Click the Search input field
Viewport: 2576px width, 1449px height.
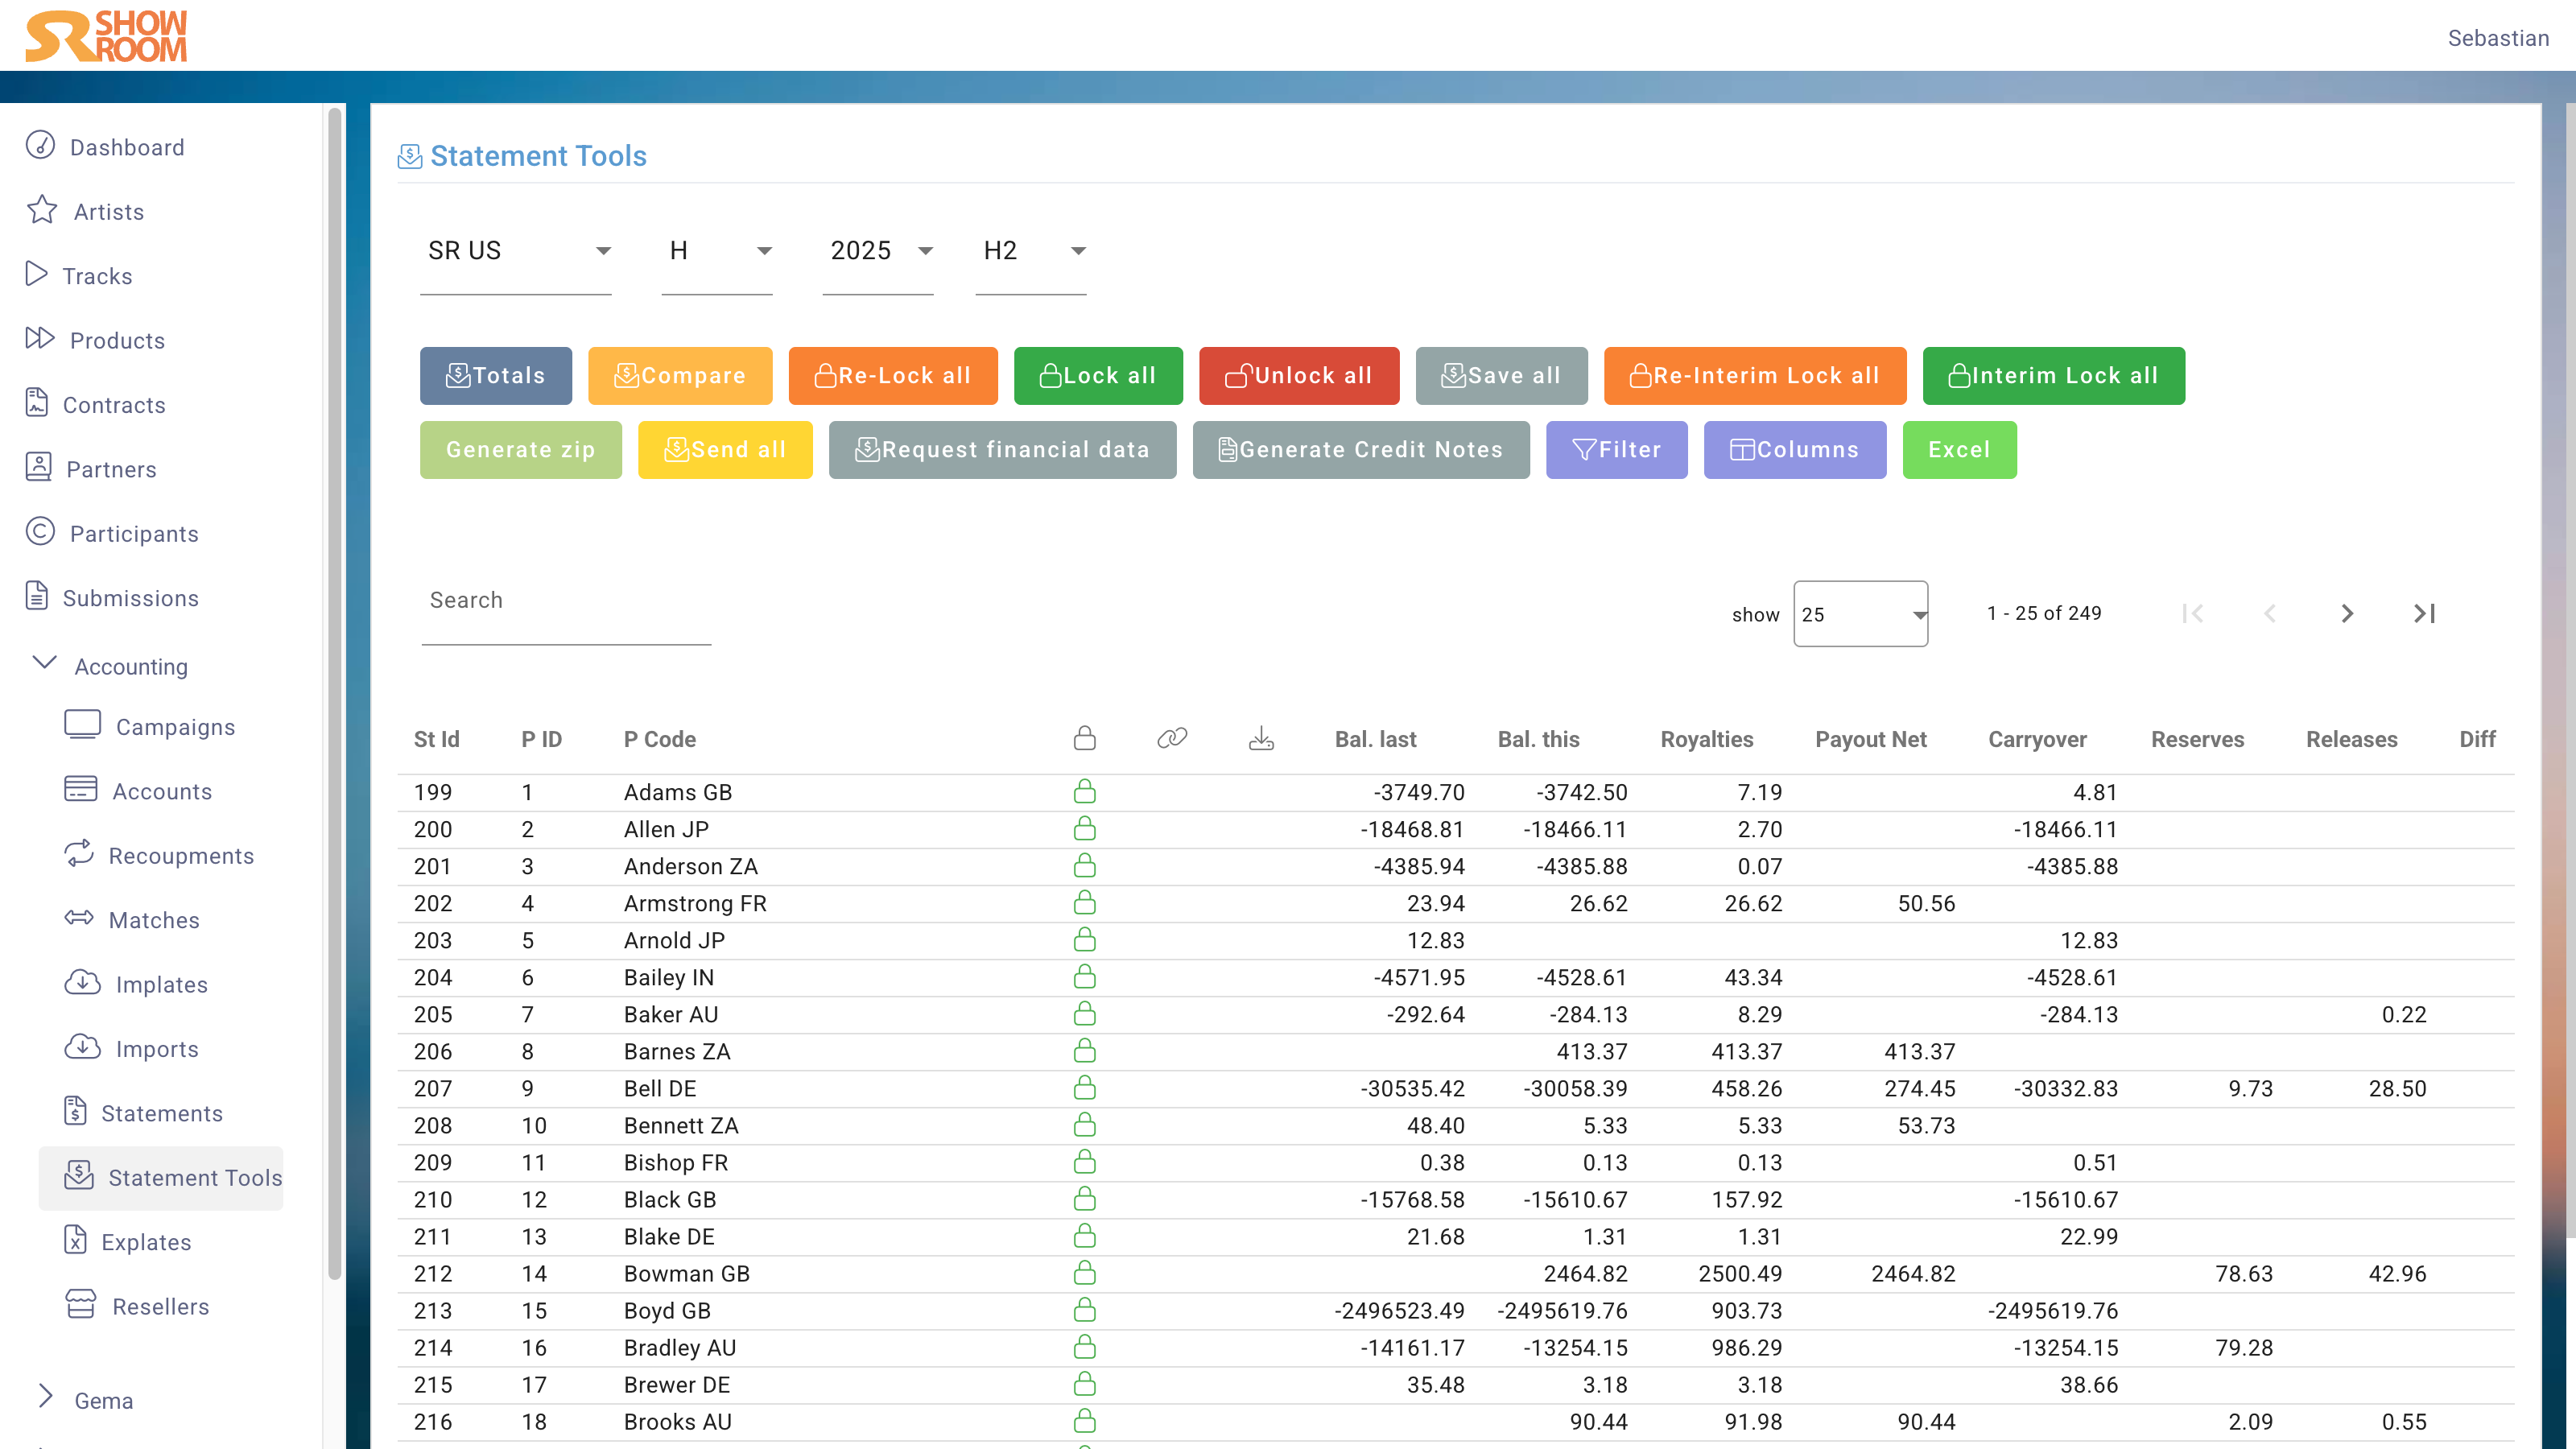click(566, 601)
